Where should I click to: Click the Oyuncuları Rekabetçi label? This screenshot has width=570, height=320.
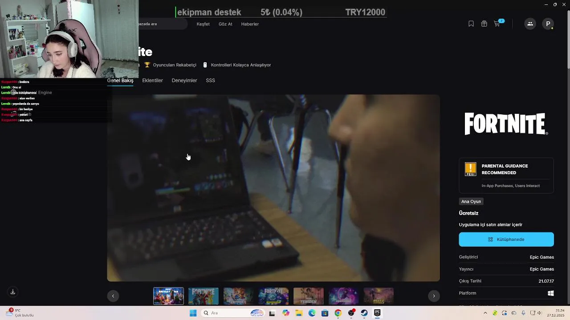point(175,65)
